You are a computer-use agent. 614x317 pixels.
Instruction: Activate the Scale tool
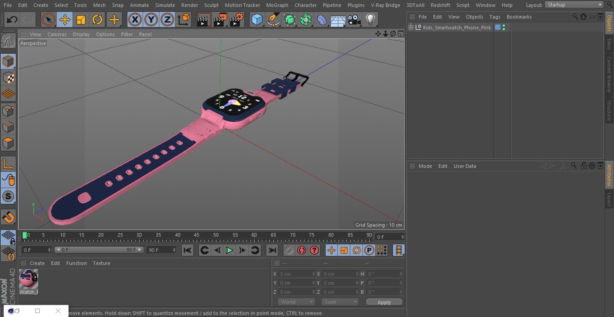(81, 20)
